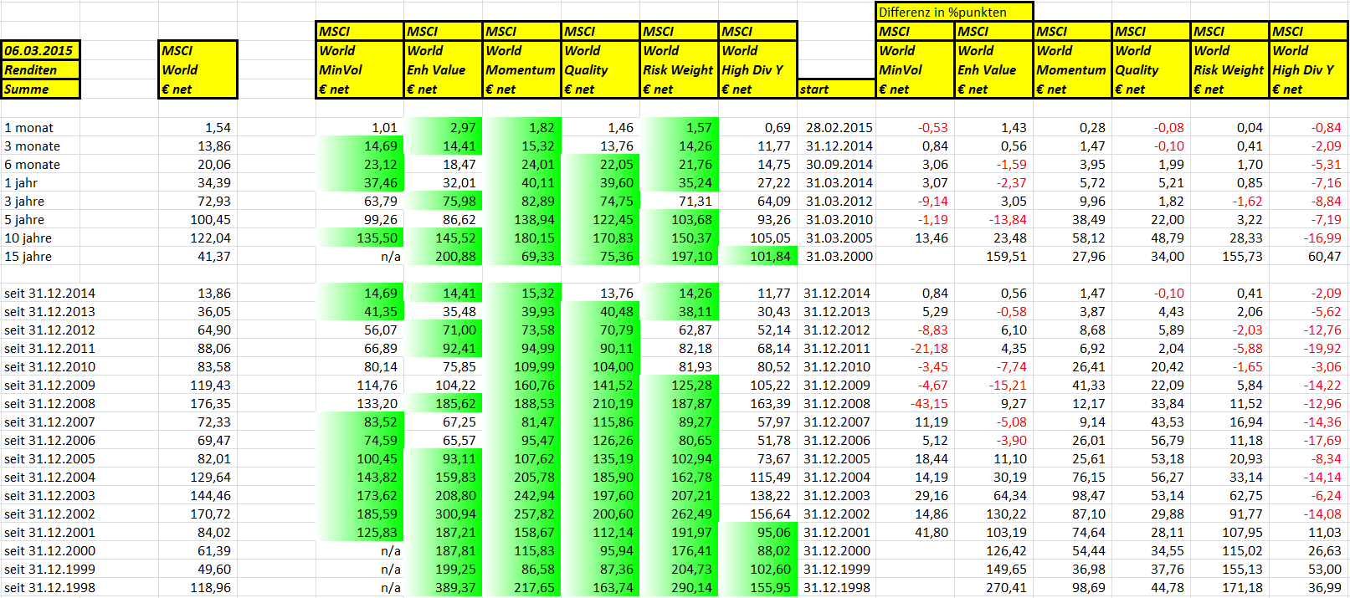
Task: Select the Differenz in %punkten header
Action: [954, 12]
